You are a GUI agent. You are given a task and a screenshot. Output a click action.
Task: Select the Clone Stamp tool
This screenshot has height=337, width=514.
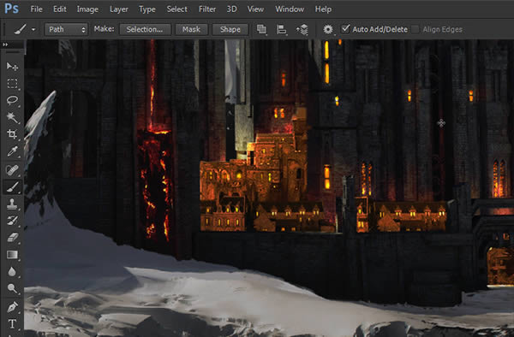coord(12,204)
